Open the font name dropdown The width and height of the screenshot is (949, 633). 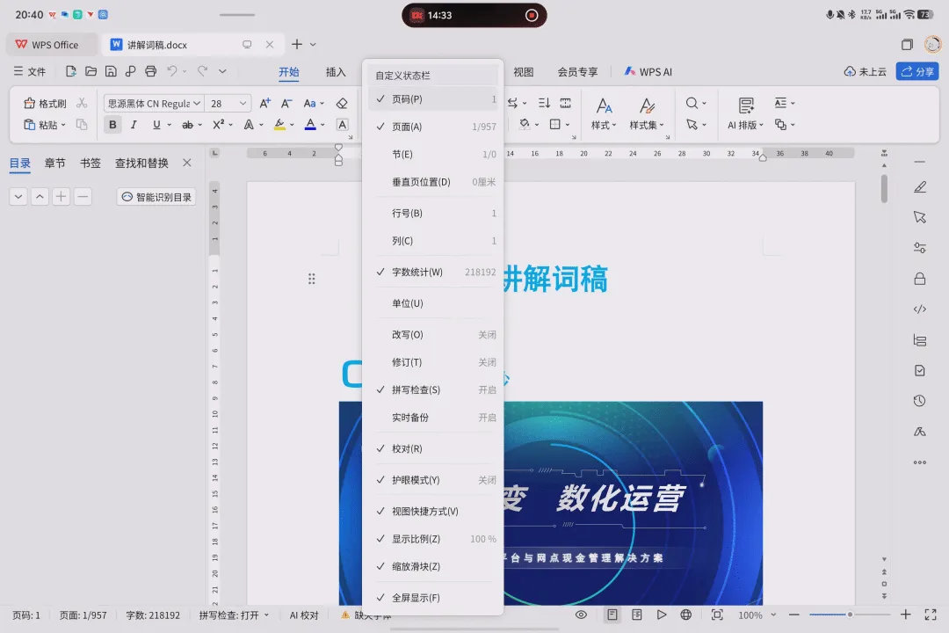pyautogui.click(x=154, y=104)
